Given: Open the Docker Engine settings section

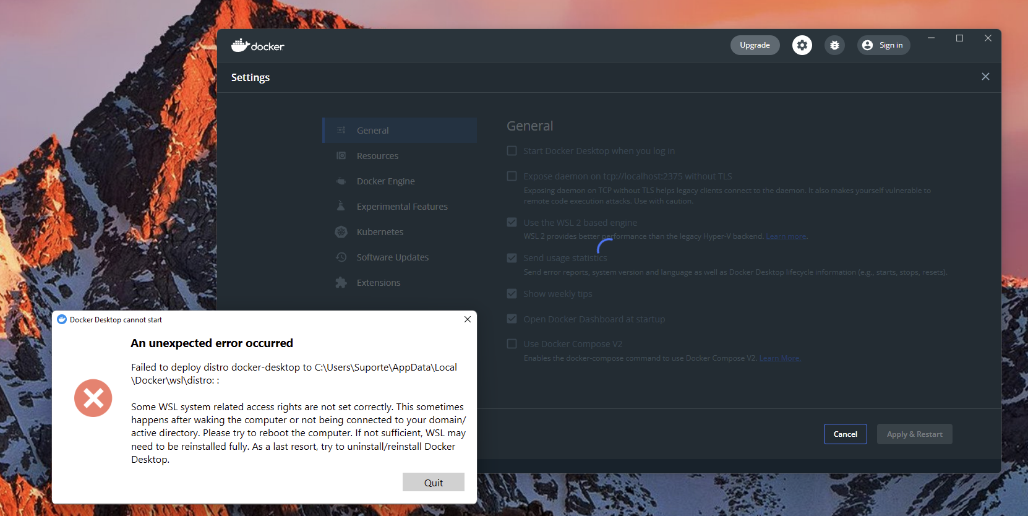Looking at the screenshot, I should 400,181.
